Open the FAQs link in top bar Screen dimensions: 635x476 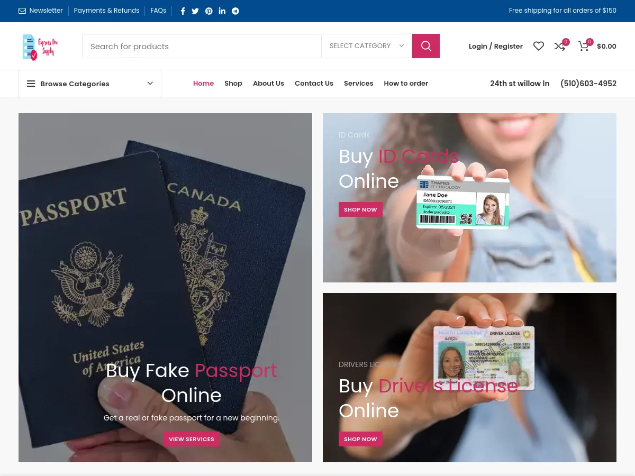coord(158,11)
